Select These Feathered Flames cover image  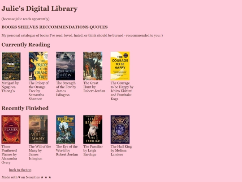11,129
